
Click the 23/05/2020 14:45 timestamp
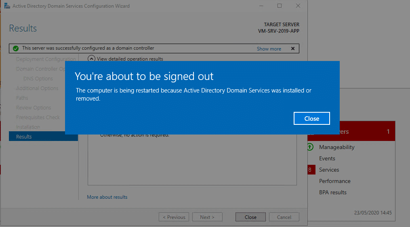[373, 212]
